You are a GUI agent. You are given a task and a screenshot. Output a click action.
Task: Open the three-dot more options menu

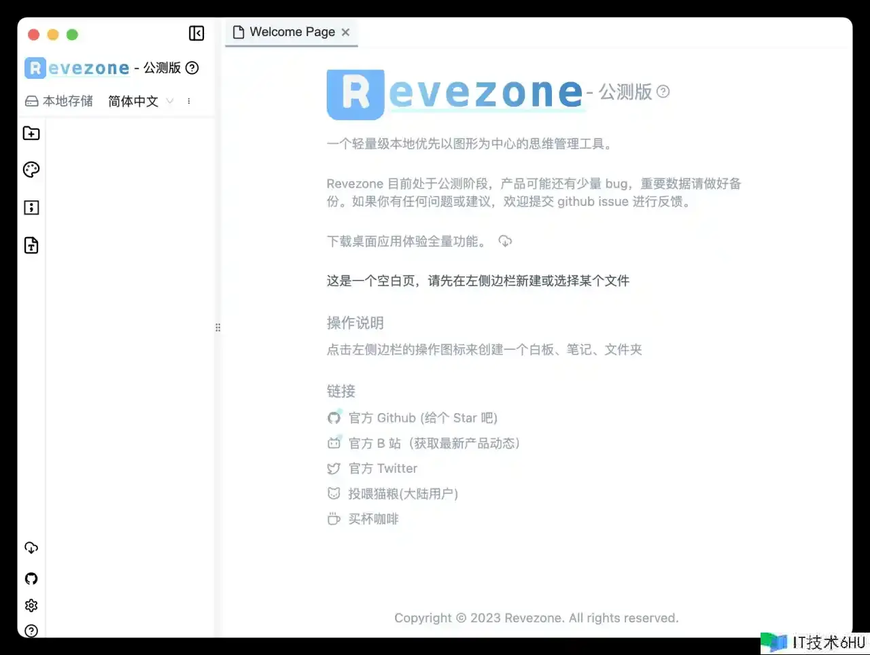(x=189, y=101)
